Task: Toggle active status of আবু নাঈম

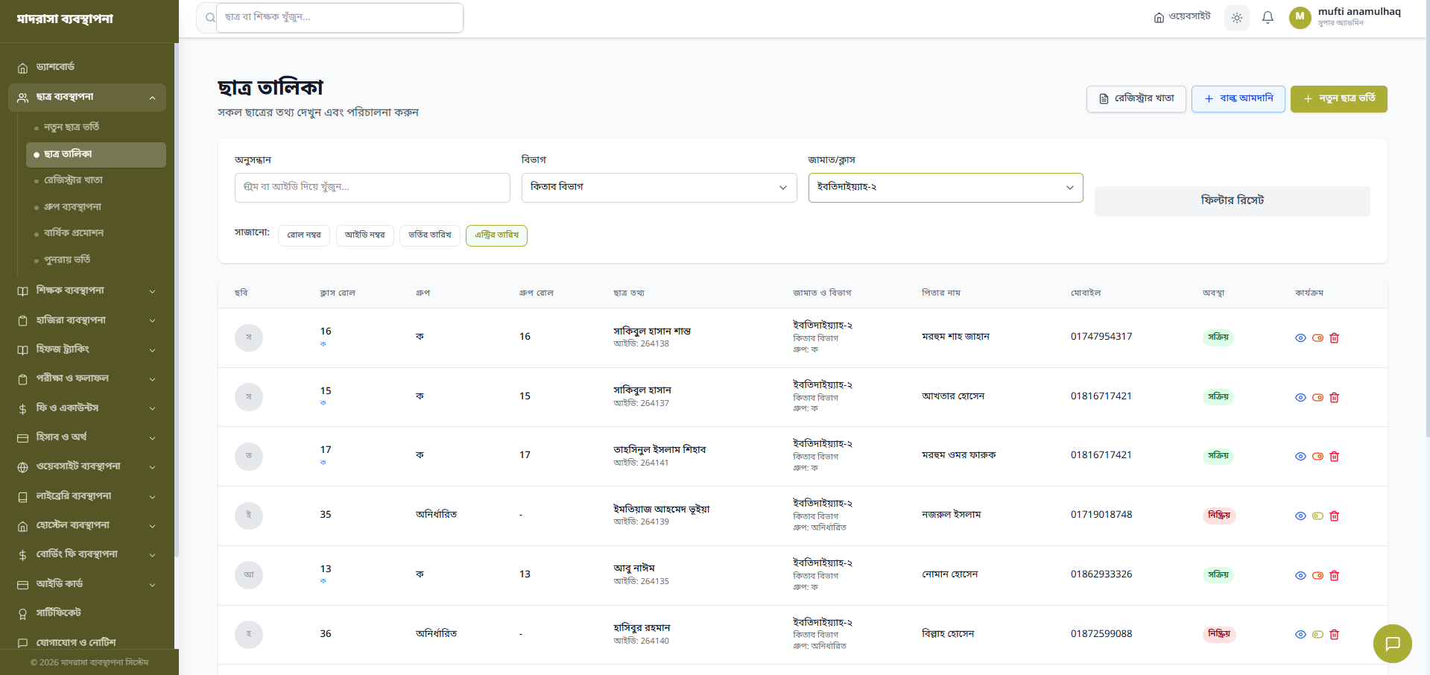Action: (1317, 576)
